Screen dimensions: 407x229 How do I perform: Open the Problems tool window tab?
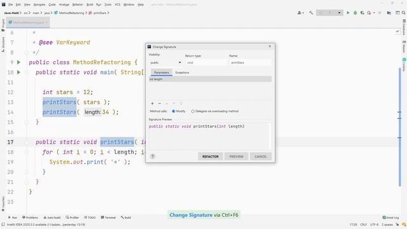coord(30,218)
